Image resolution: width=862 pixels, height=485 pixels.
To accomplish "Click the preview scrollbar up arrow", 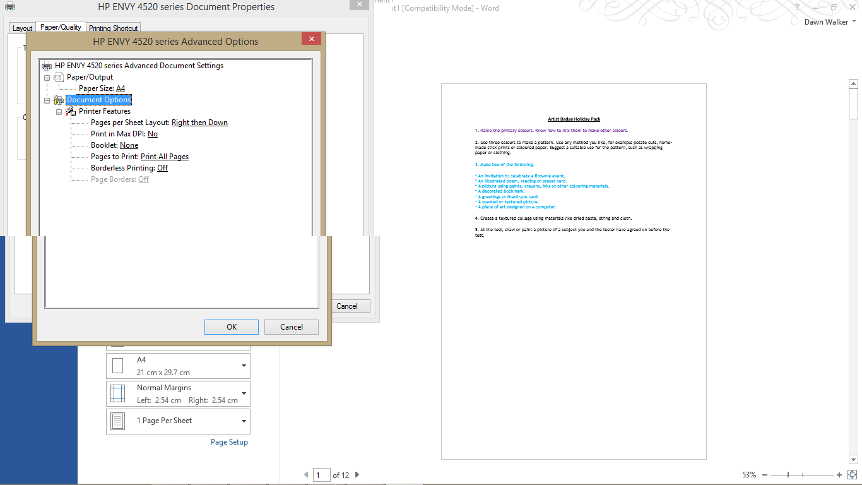I will (854, 83).
